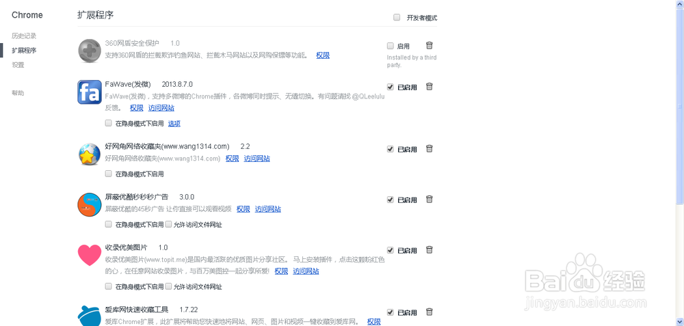Image resolution: width=684 pixels, height=326 pixels.
Task: Open 权限 link for 好网角网络收藏夹
Action: point(232,158)
